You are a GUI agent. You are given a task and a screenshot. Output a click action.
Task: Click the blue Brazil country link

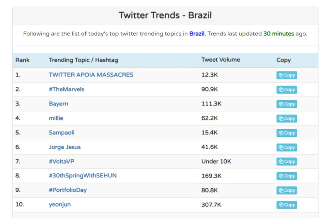pos(197,34)
